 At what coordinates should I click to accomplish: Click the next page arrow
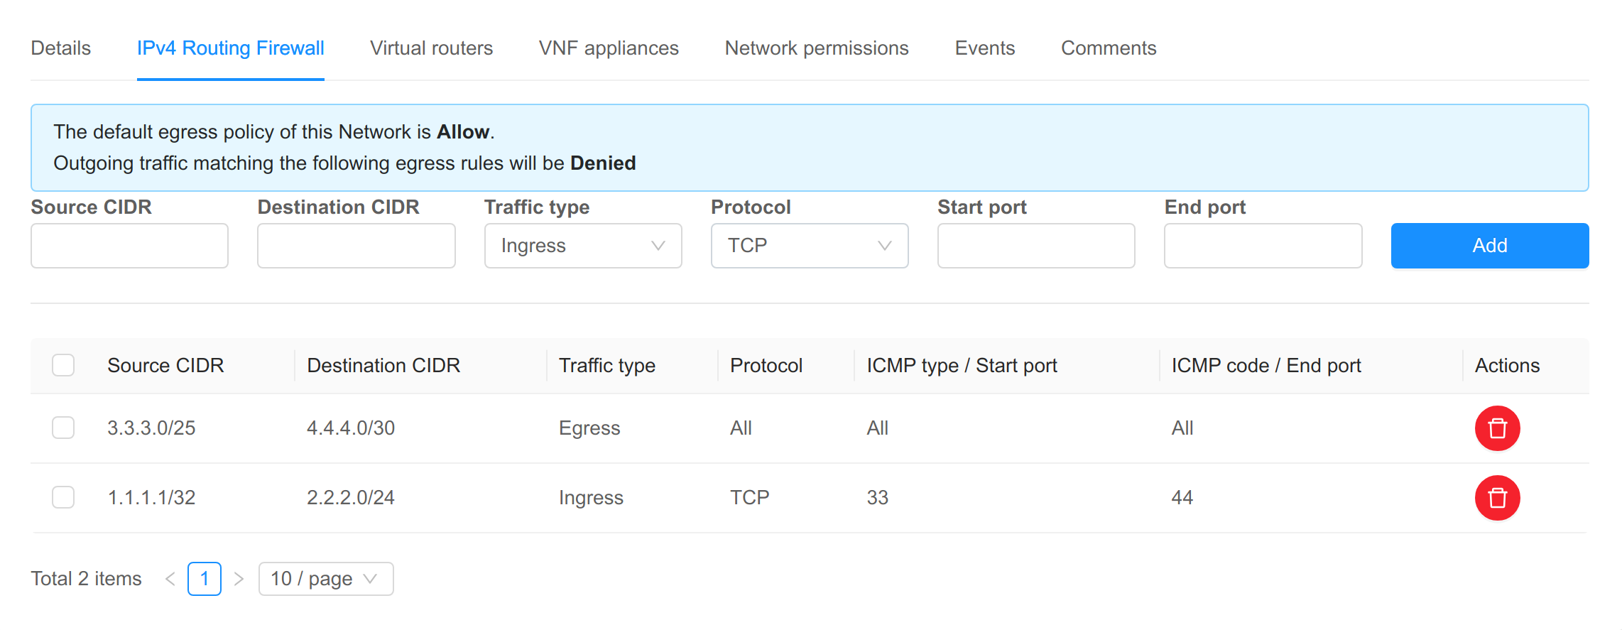click(239, 579)
